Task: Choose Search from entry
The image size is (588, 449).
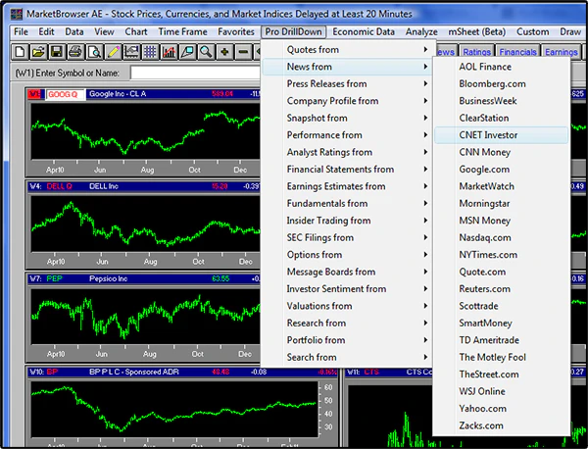Action: pyautogui.click(x=347, y=357)
